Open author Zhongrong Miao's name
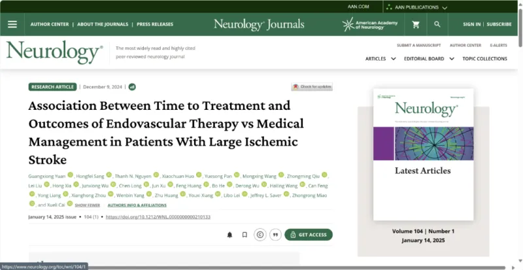The height and width of the screenshot is (270, 523). click(309, 195)
